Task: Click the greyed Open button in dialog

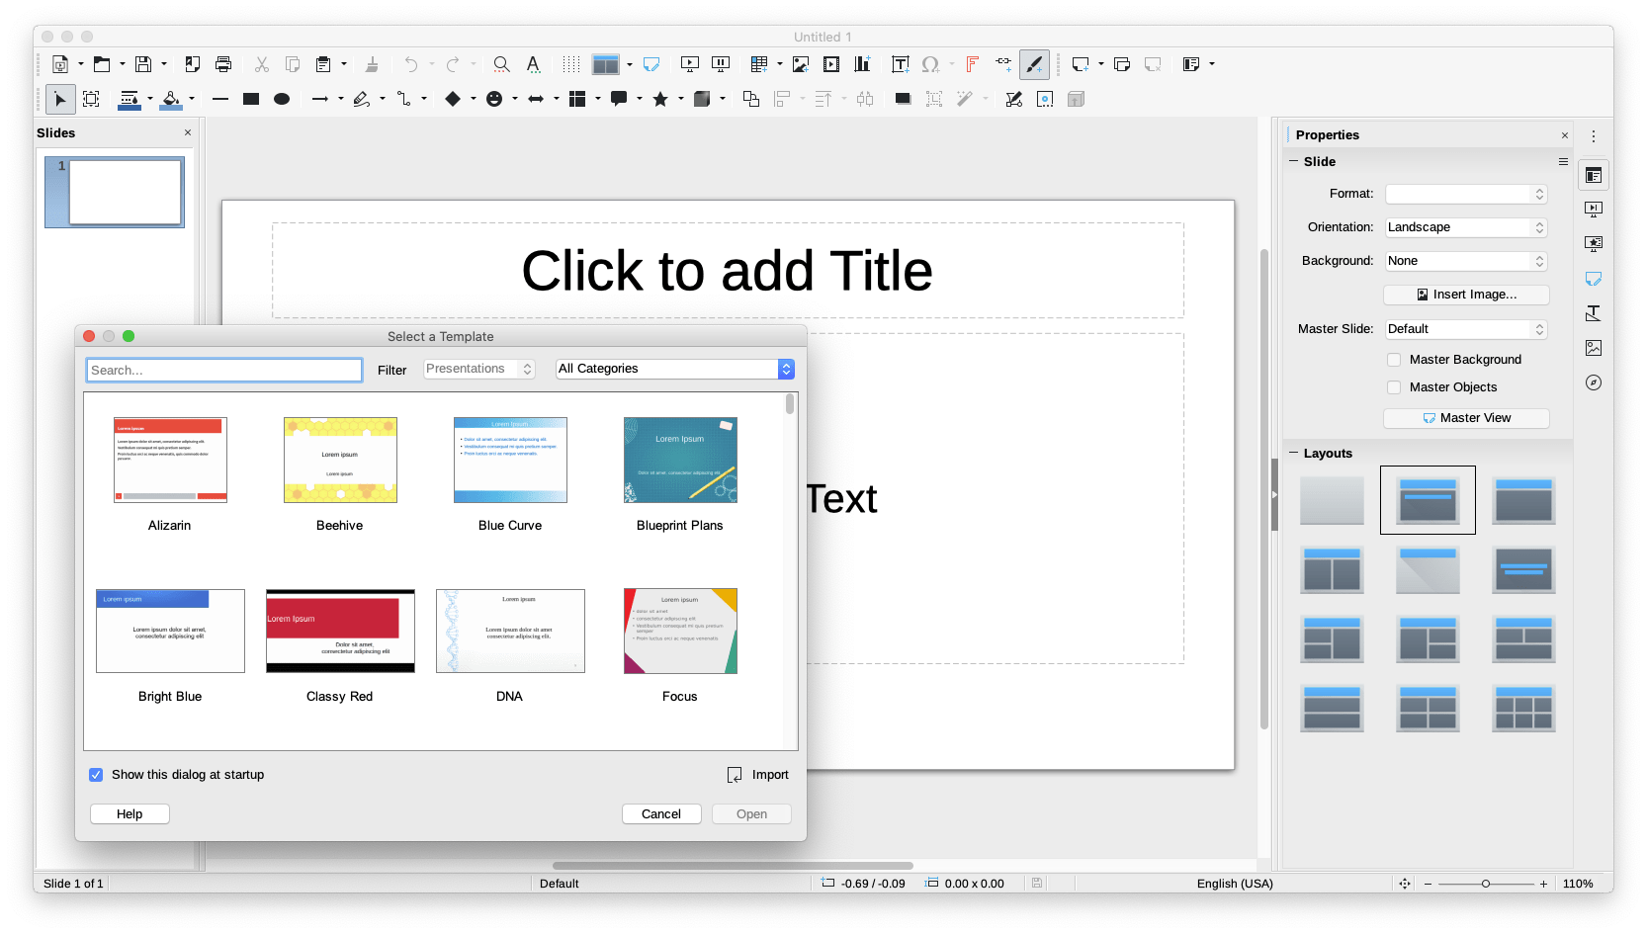Action: pos(751,814)
